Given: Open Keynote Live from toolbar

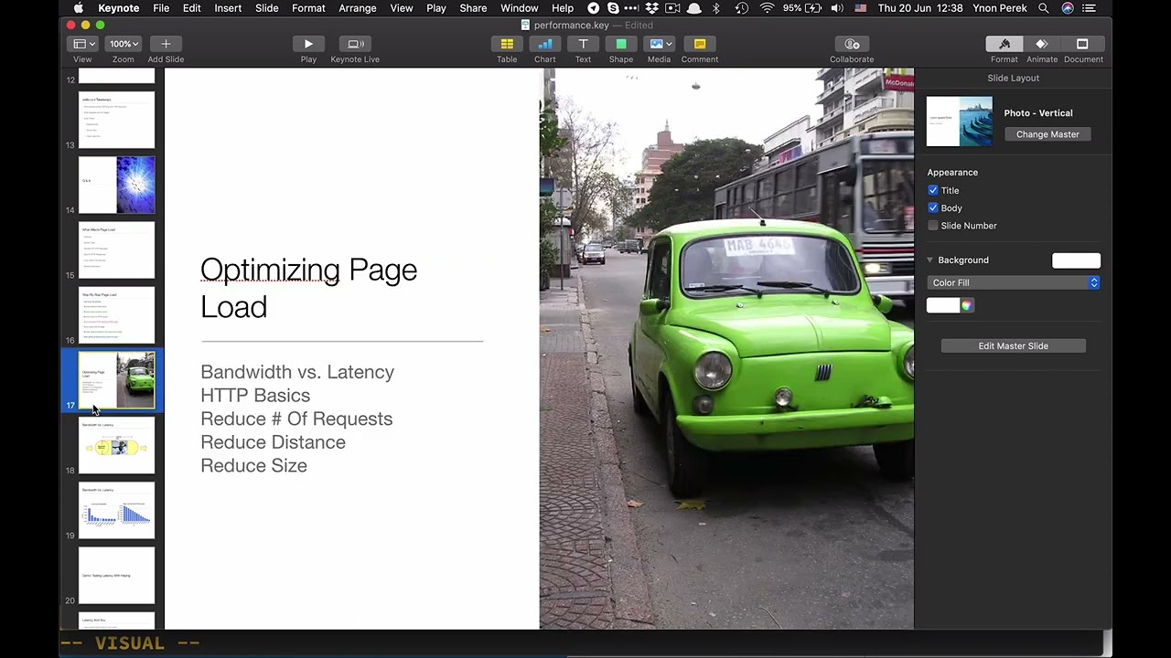Looking at the screenshot, I should click(355, 44).
